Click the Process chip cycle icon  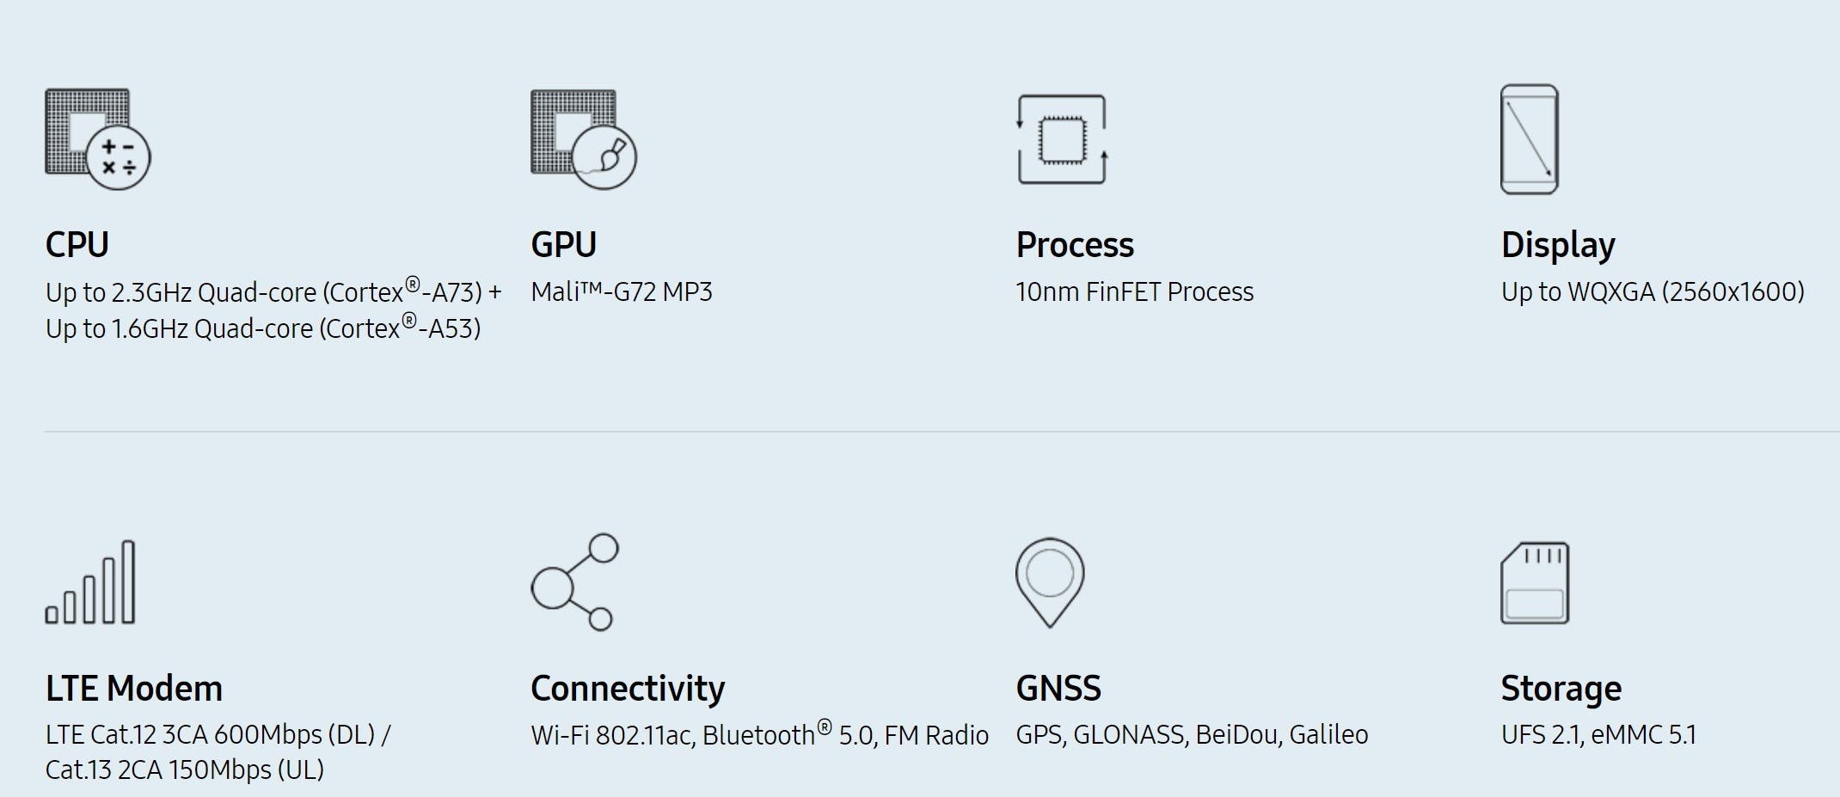[x=1062, y=139]
